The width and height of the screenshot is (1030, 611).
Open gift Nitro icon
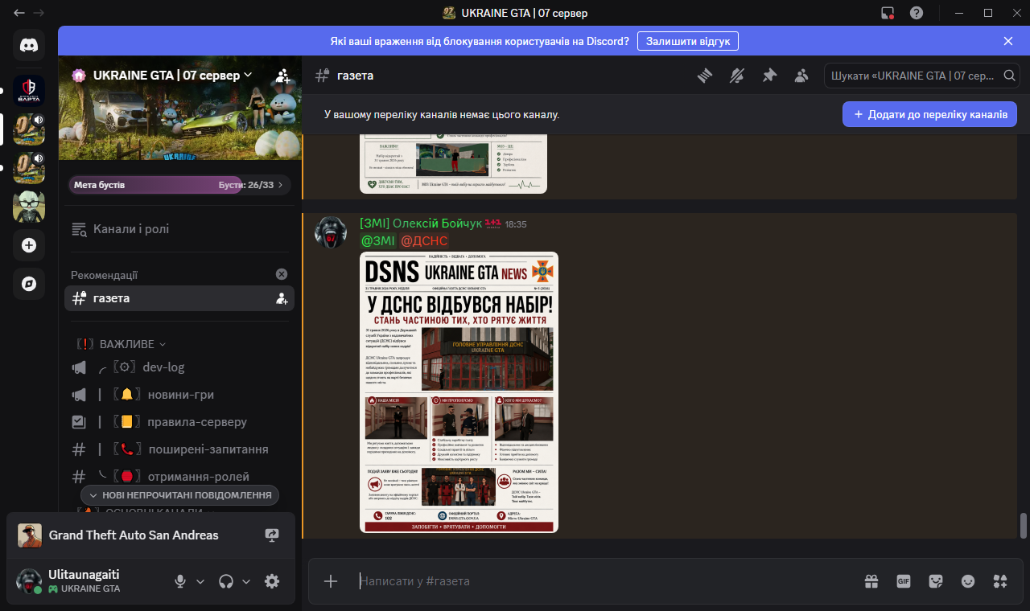pyautogui.click(x=871, y=581)
